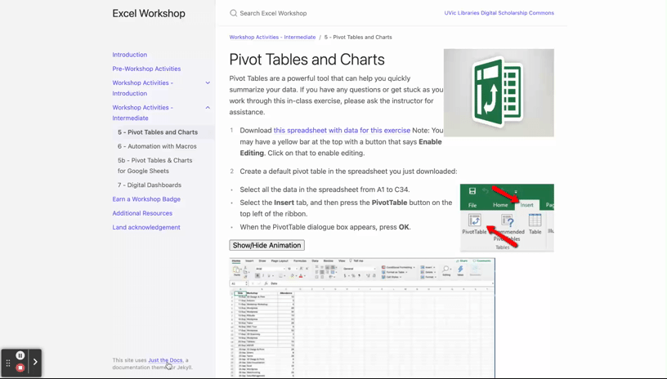Click the green Excel pivot logo image
Viewport: 667px width, 379px height.
click(499, 92)
